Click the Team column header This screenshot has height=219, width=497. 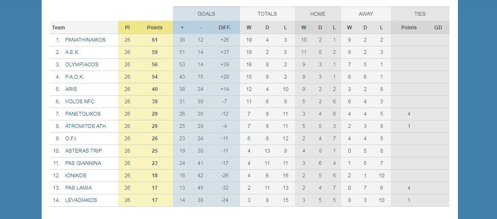(59, 28)
